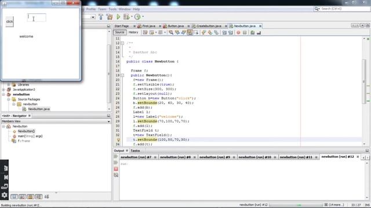The image size is (371, 208).
Task: Select the f : Frame field in Navigator
Action: click(x=24, y=141)
